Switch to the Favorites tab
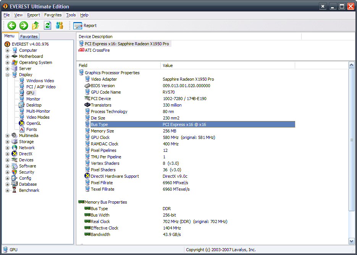The height and width of the screenshot is (255, 357). [x=29, y=37]
